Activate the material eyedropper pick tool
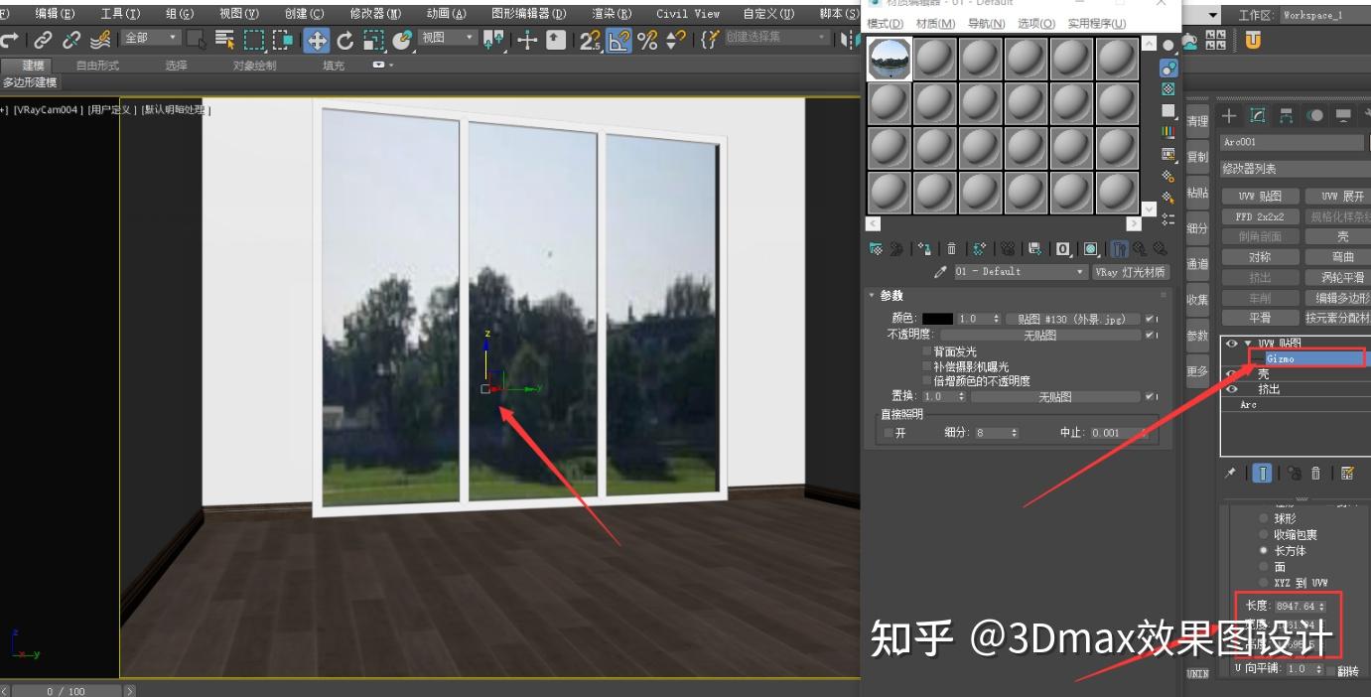 (x=938, y=270)
